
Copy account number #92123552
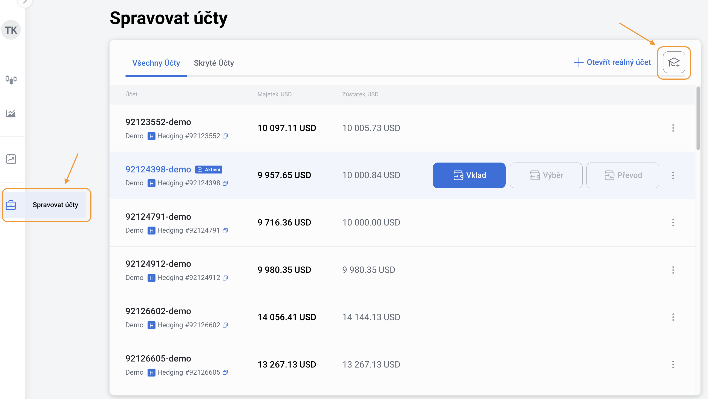tap(225, 136)
